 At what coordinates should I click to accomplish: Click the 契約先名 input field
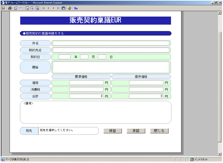click(x=111, y=50)
